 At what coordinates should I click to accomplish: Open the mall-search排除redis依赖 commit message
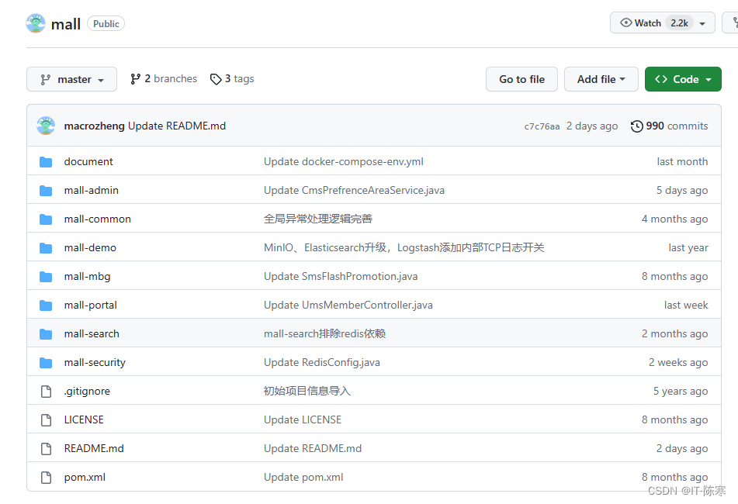(324, 333)
